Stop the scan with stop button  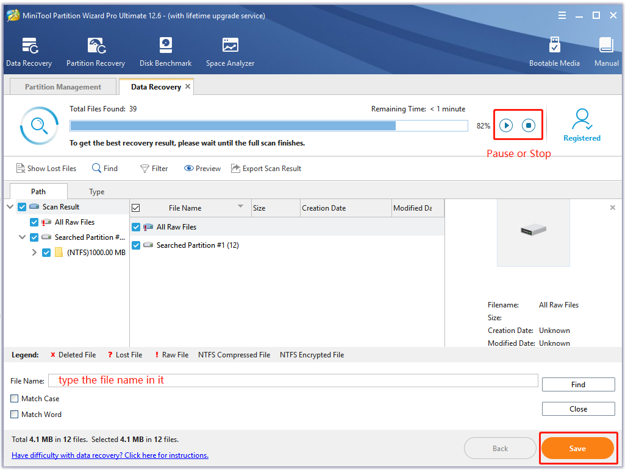click(x=529, y=125)
